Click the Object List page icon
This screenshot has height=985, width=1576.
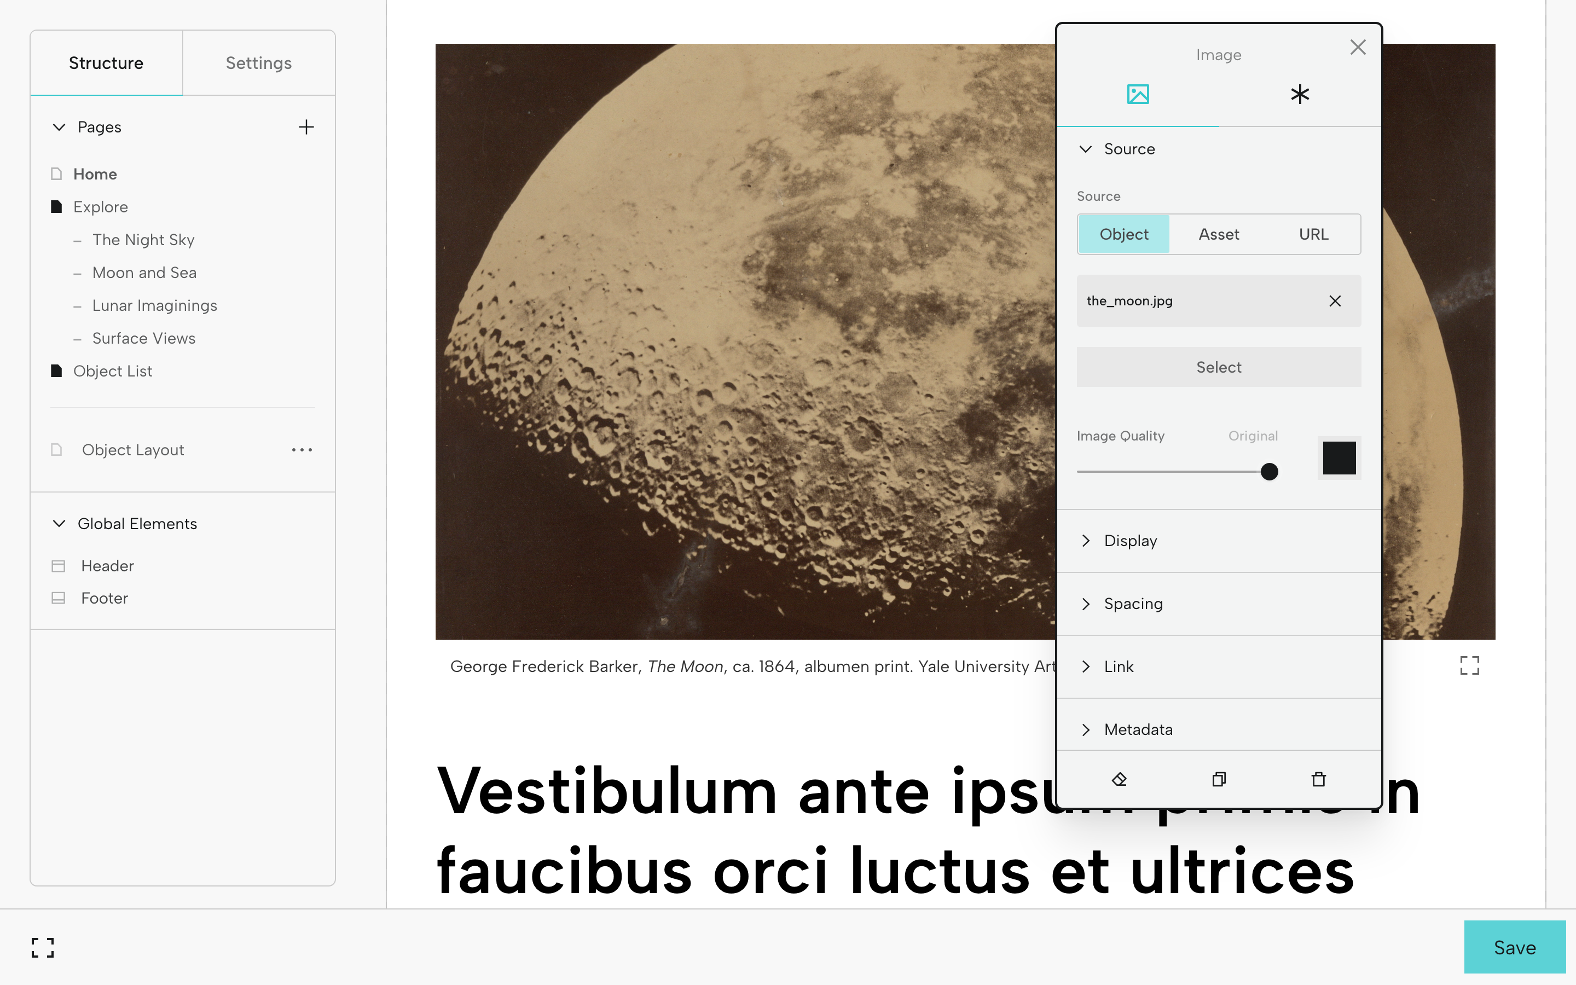(x=57, y=372)
